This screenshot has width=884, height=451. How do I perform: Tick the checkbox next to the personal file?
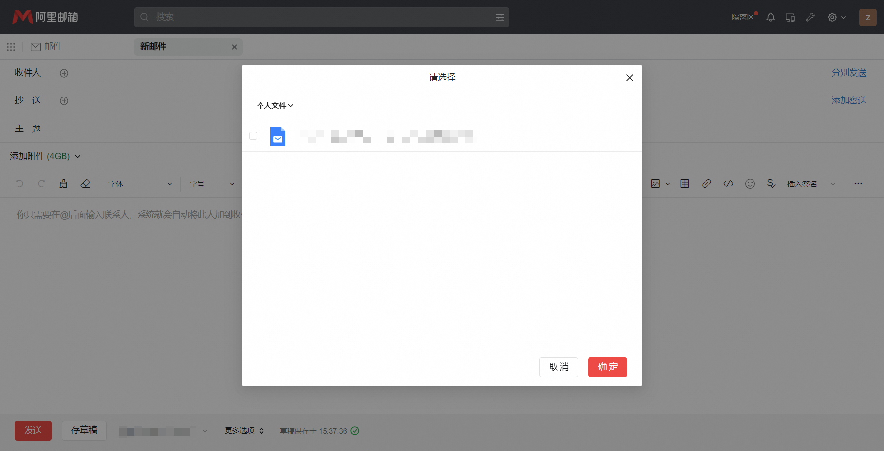(253, 136)
